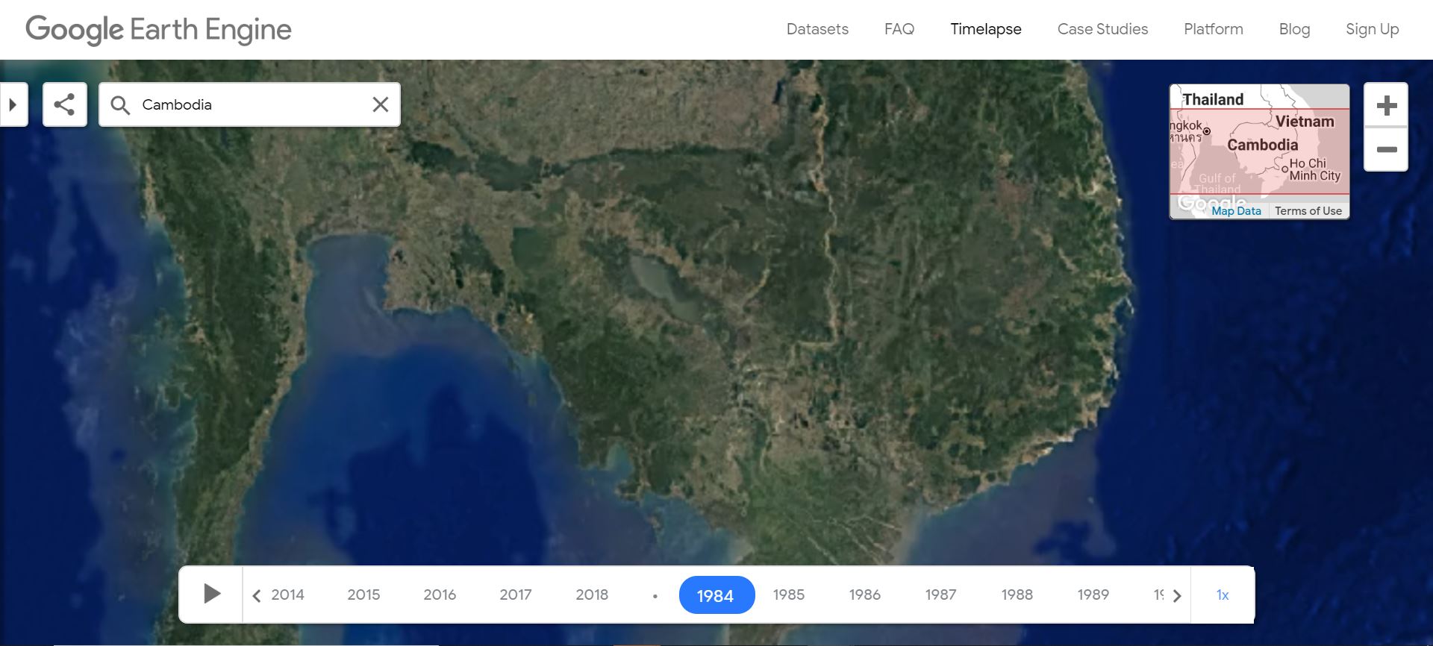Zoom out with the minus button
Image resolution: width=1433 pixels, height=646 pixels.
click(x=1386, y=150)
